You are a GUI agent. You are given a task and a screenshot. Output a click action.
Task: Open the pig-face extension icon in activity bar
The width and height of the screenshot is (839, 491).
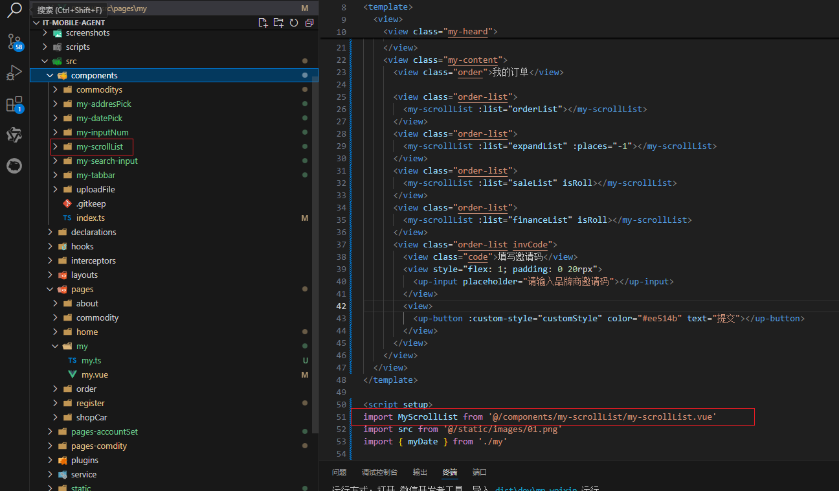tap(14, 166)
